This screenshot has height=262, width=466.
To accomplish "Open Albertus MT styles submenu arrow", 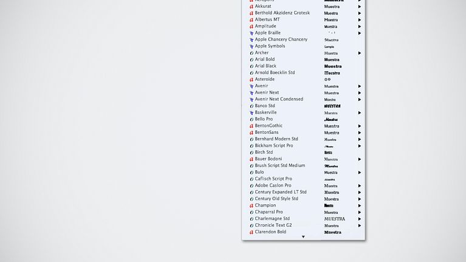I will [x=359, y=20].
